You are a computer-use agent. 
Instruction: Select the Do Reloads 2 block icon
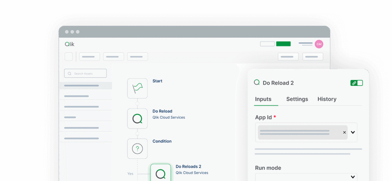click(x=160, y=173)
